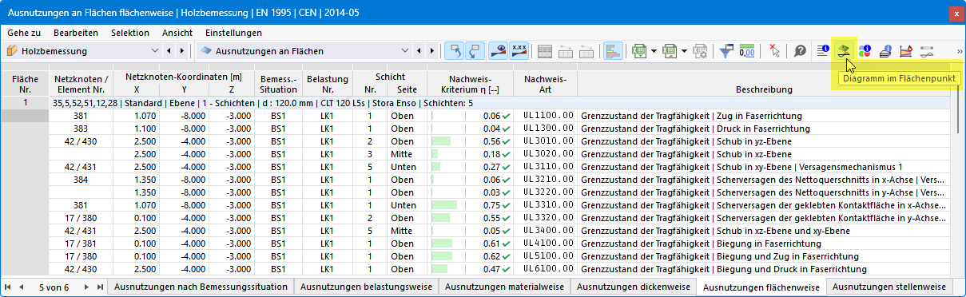Click the second table row connector icon

pos(586,50)
